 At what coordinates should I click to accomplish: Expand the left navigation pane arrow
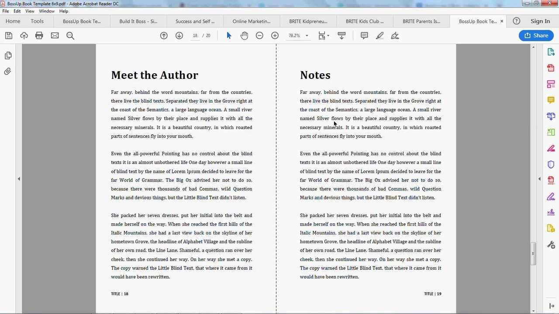pos(19,179)
